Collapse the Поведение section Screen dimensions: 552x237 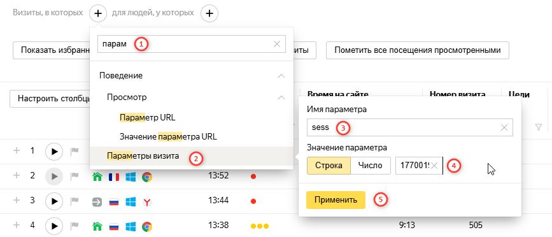click(x=281, y=75)
